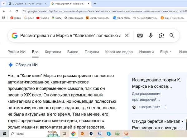Select the Покупки search tab

coord(92,52)
